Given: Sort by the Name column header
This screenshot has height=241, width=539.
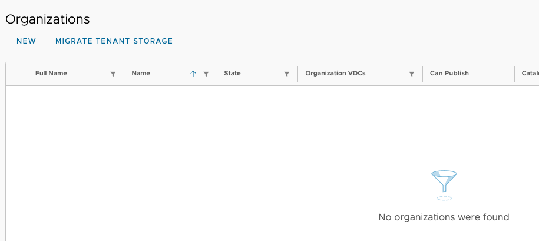Looking at the screenshot, I should [141, 74].
